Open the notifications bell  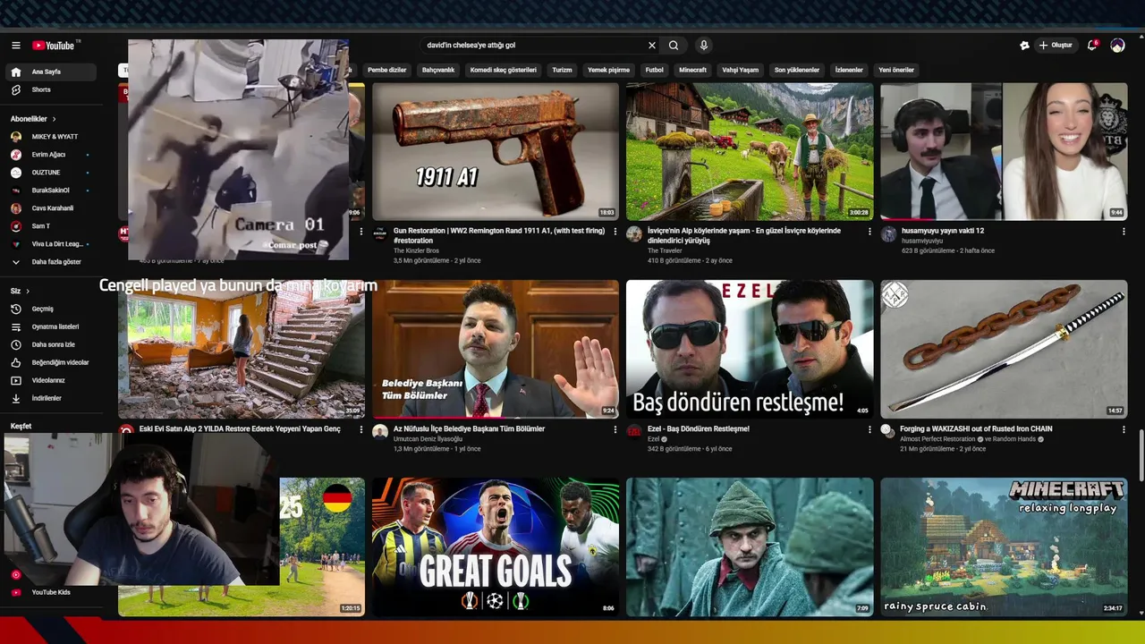(x=1092, y=46)
